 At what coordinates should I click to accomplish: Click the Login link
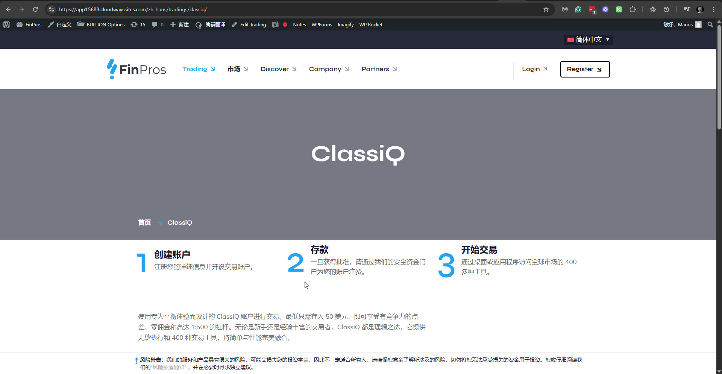pyautogui.click(x=534, y=69)
